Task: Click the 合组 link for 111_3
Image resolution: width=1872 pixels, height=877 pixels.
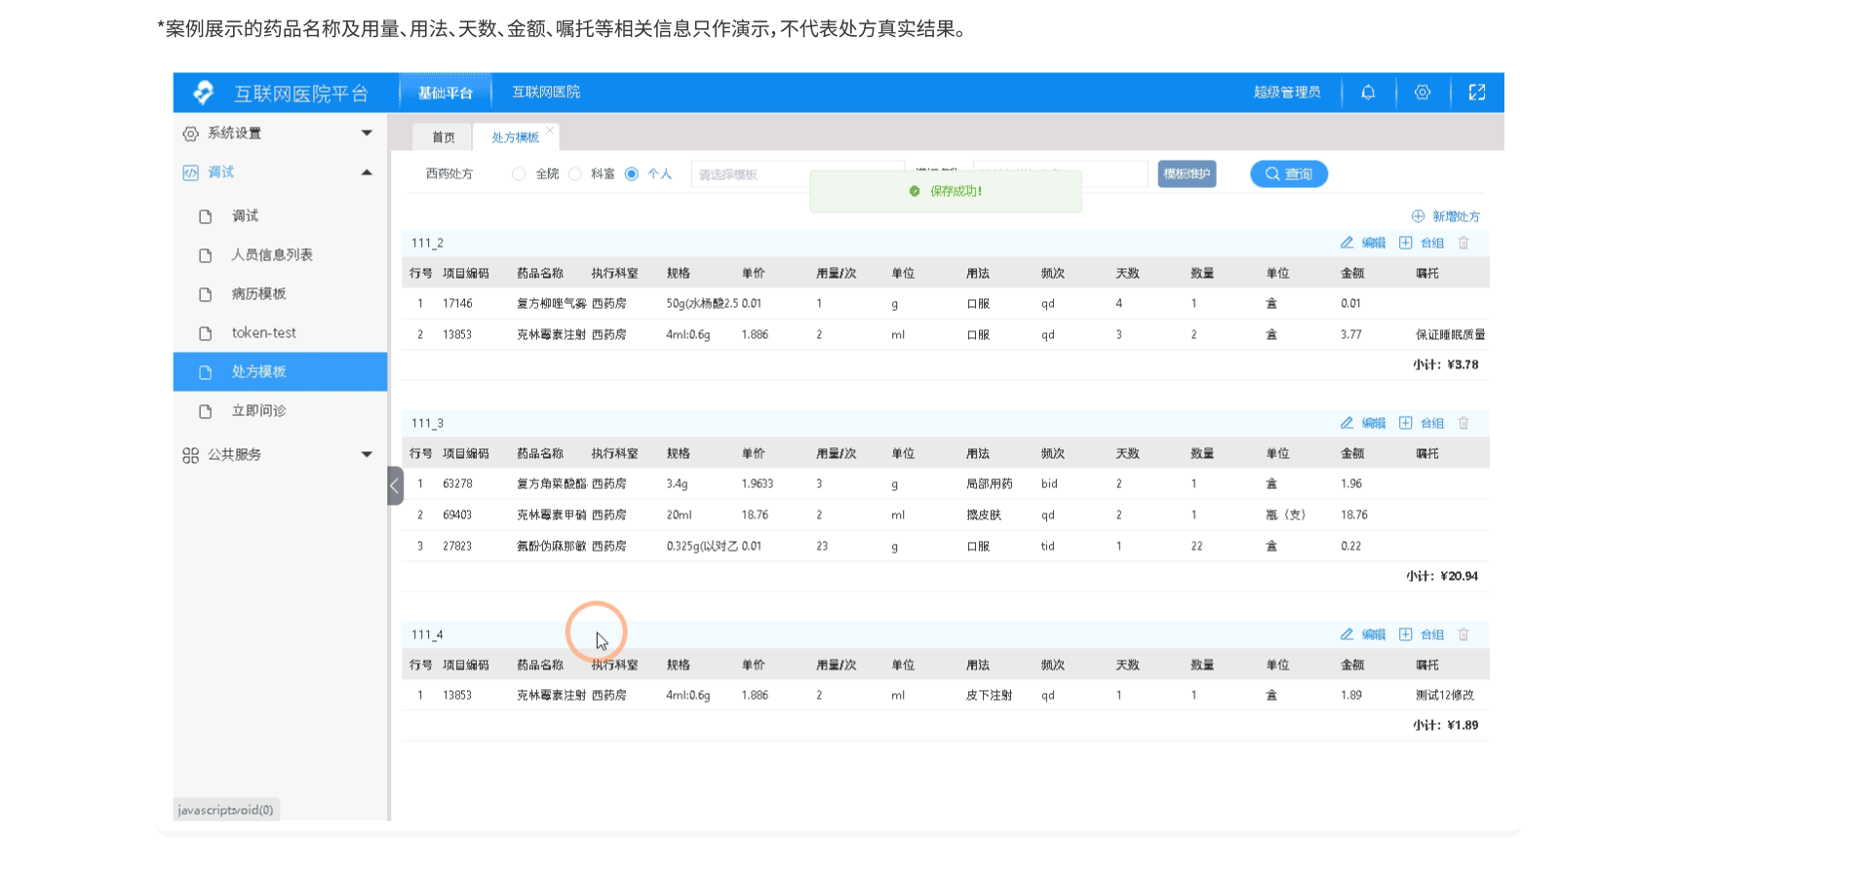Action: pos(1432,423)
